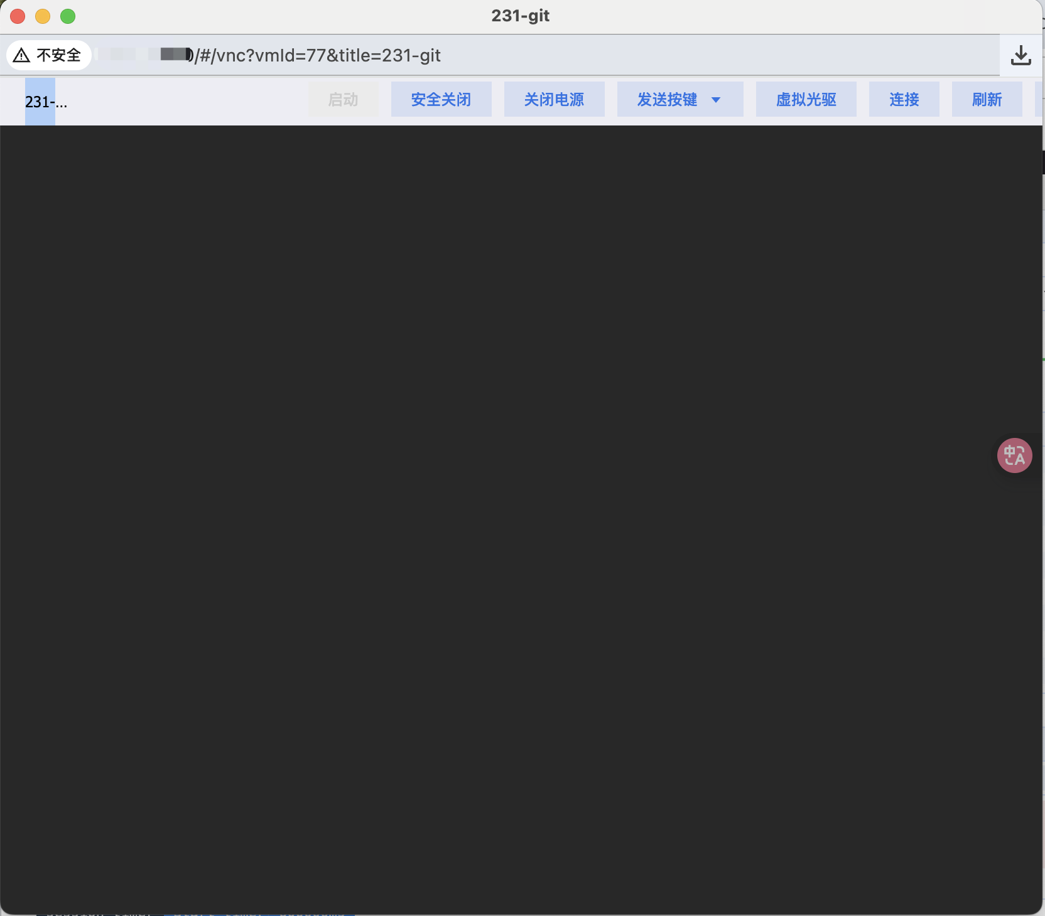Click the cut-off button right of 刷新
1045x916 pixels.
tap(1038, 99)
